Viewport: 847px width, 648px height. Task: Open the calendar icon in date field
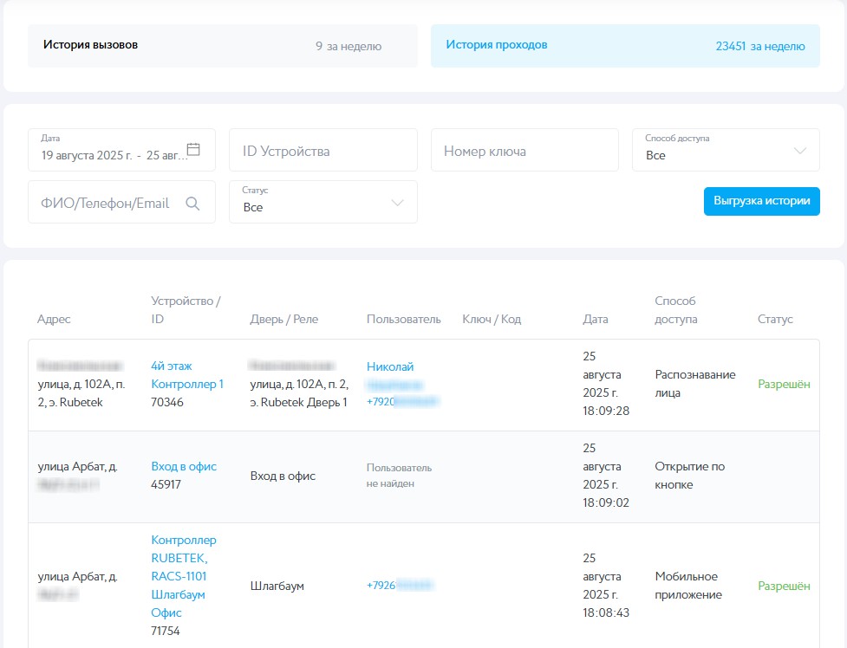pyautogui.click(x=193, y=149)
